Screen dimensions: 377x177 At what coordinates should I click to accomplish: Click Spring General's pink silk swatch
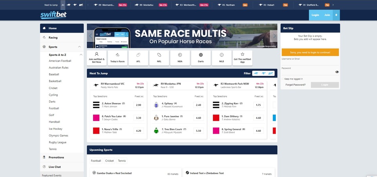click(216, 131)
